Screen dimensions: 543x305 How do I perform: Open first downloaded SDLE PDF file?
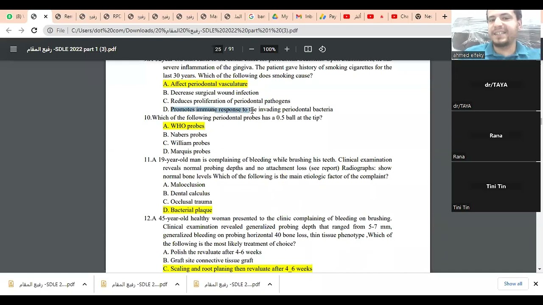[x=42, y=284]
